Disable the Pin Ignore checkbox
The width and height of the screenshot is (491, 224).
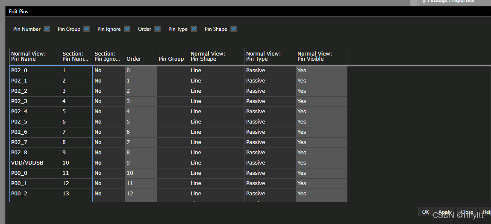pos(127,29)
